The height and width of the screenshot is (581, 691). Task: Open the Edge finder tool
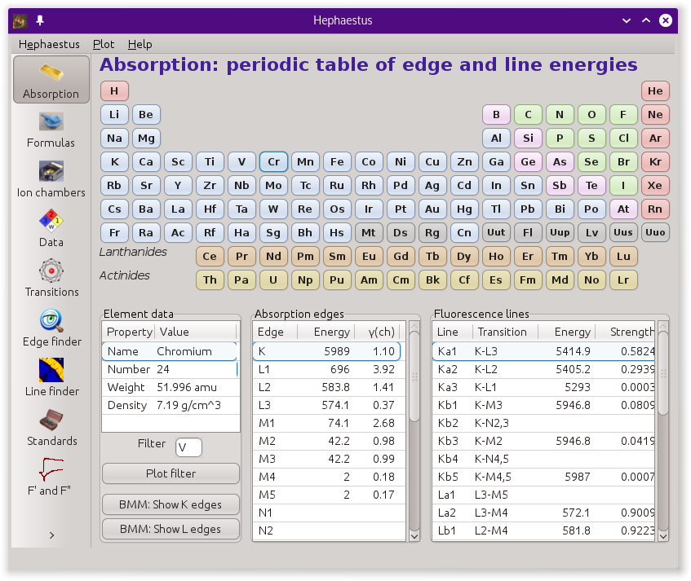(51, 328)
